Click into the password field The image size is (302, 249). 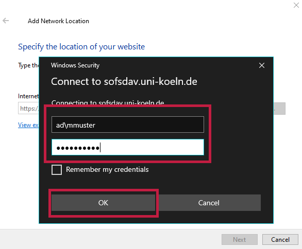128,147
